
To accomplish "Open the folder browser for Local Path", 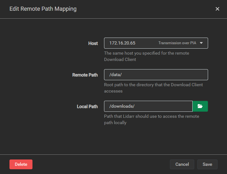I will click(200, 106).
